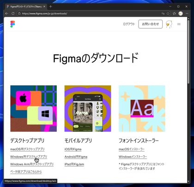Click the Figma logo in page header

coord(12,24)
